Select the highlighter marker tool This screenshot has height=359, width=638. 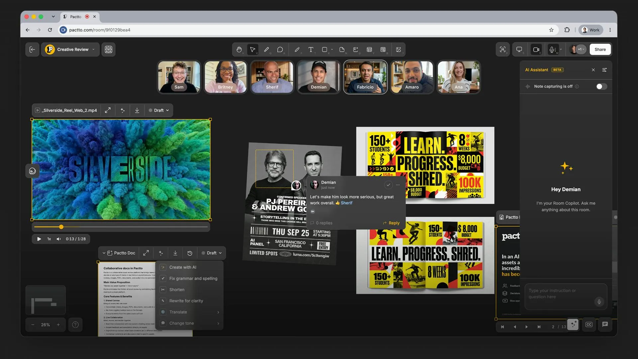click(266, 50)
